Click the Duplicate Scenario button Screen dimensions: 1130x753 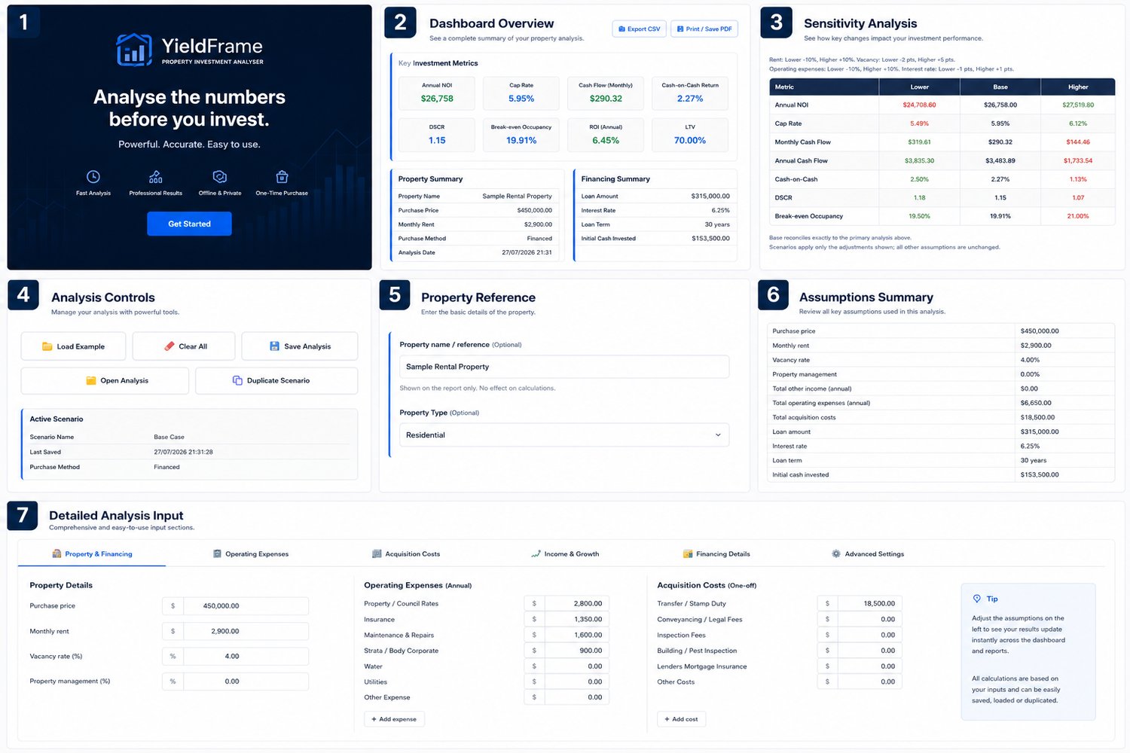(276, 380)
